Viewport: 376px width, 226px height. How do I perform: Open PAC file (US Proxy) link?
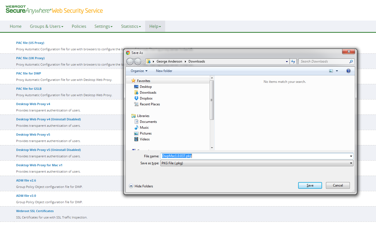pos(30,43)
